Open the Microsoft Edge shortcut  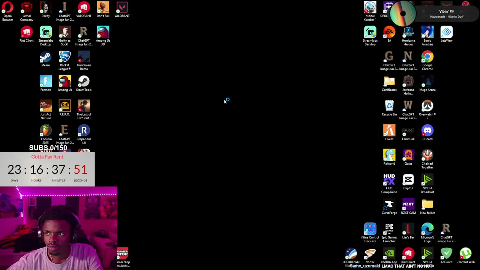point(427,233)
